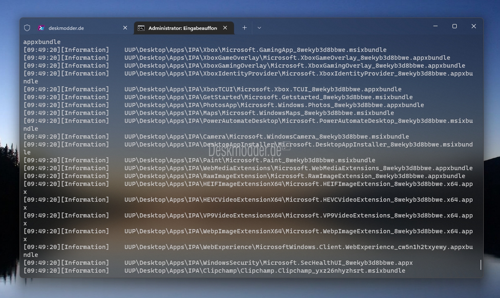Click the top 'appxbundle' wrapped text
This screenshot has width=500, height=298.
click(x=42, y=42)
